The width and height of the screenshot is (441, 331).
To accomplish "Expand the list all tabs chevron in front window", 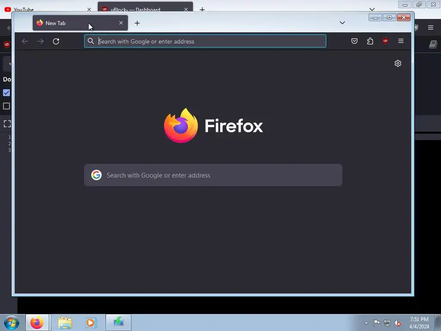I will [x=342, y=23].
